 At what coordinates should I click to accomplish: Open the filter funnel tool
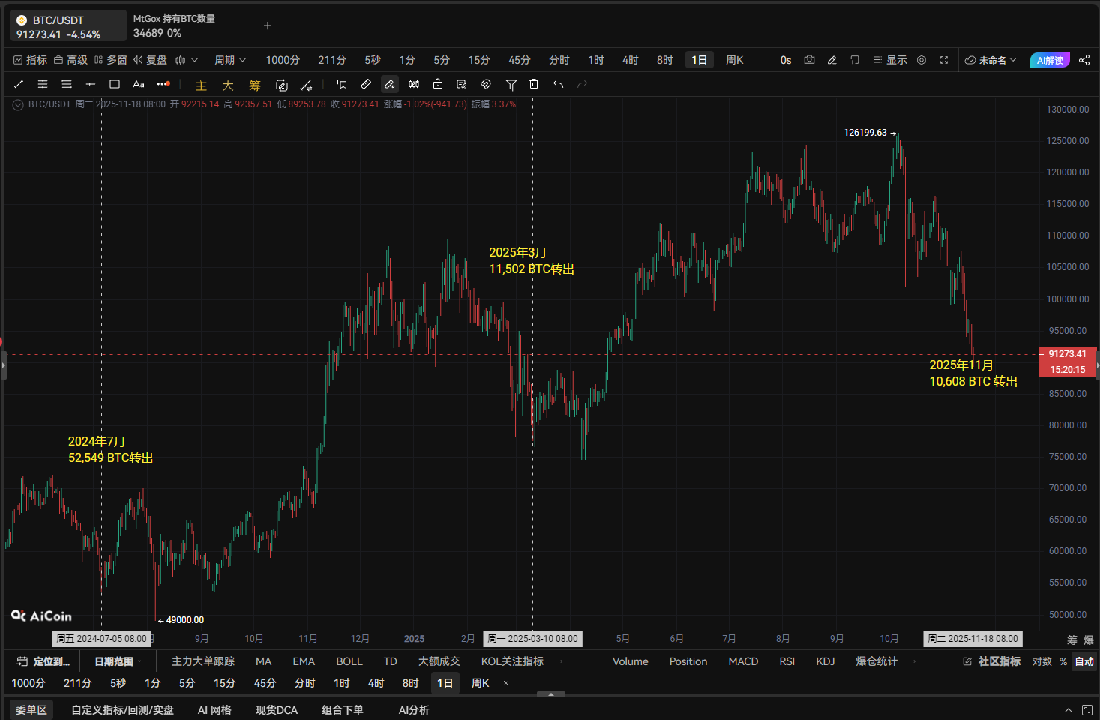coord(511,84)
